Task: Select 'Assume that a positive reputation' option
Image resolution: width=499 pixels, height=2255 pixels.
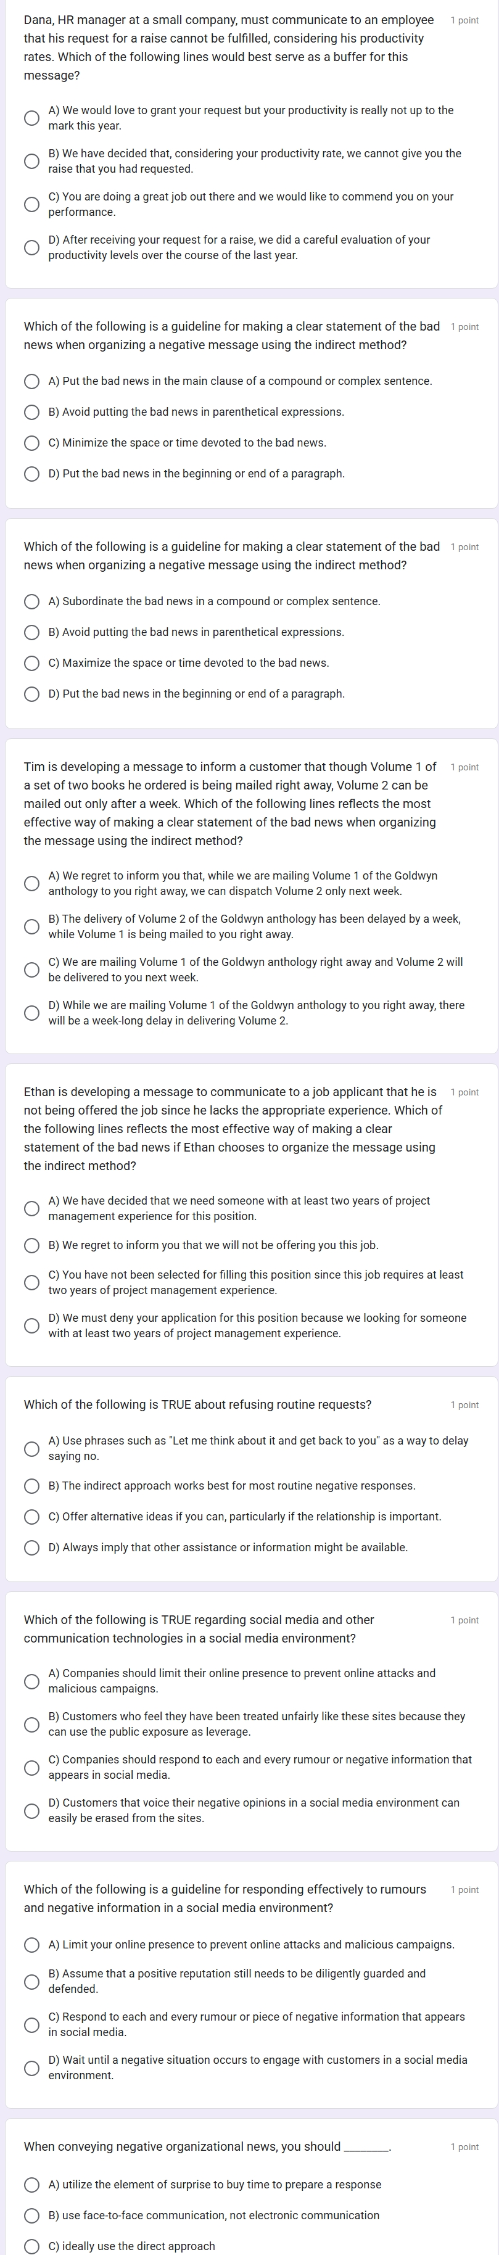Action: click(31, 1981)
